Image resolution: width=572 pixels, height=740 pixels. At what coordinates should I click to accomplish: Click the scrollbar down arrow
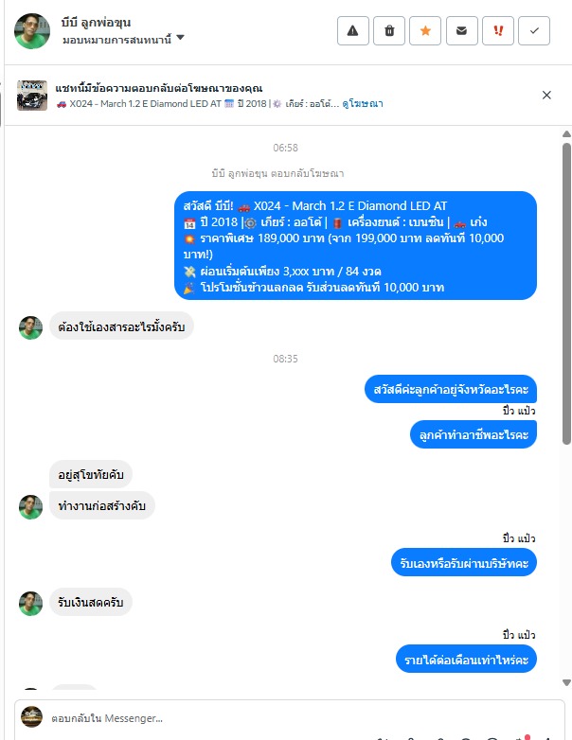click(567, 682)
